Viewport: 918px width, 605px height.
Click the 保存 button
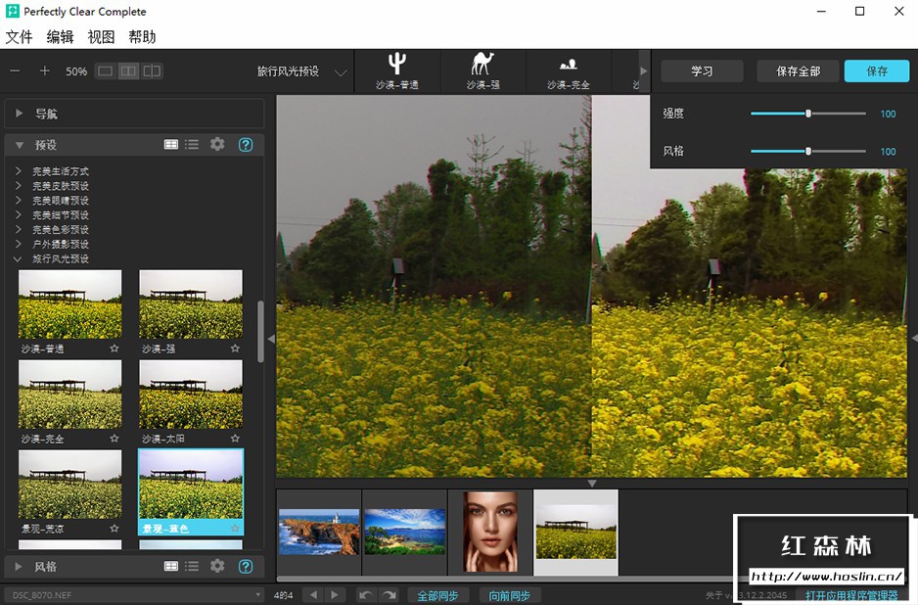tap(876, 71)
